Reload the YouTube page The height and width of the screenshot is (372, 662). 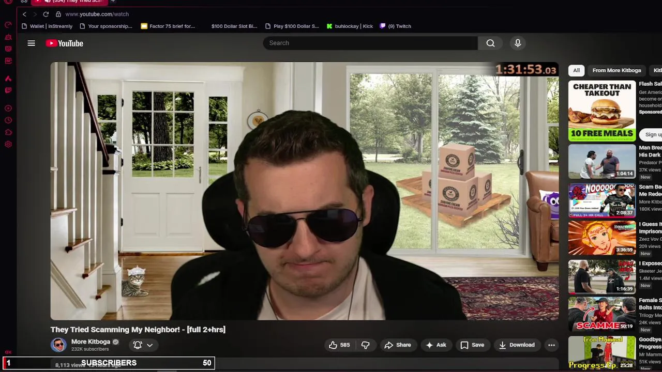46,14
